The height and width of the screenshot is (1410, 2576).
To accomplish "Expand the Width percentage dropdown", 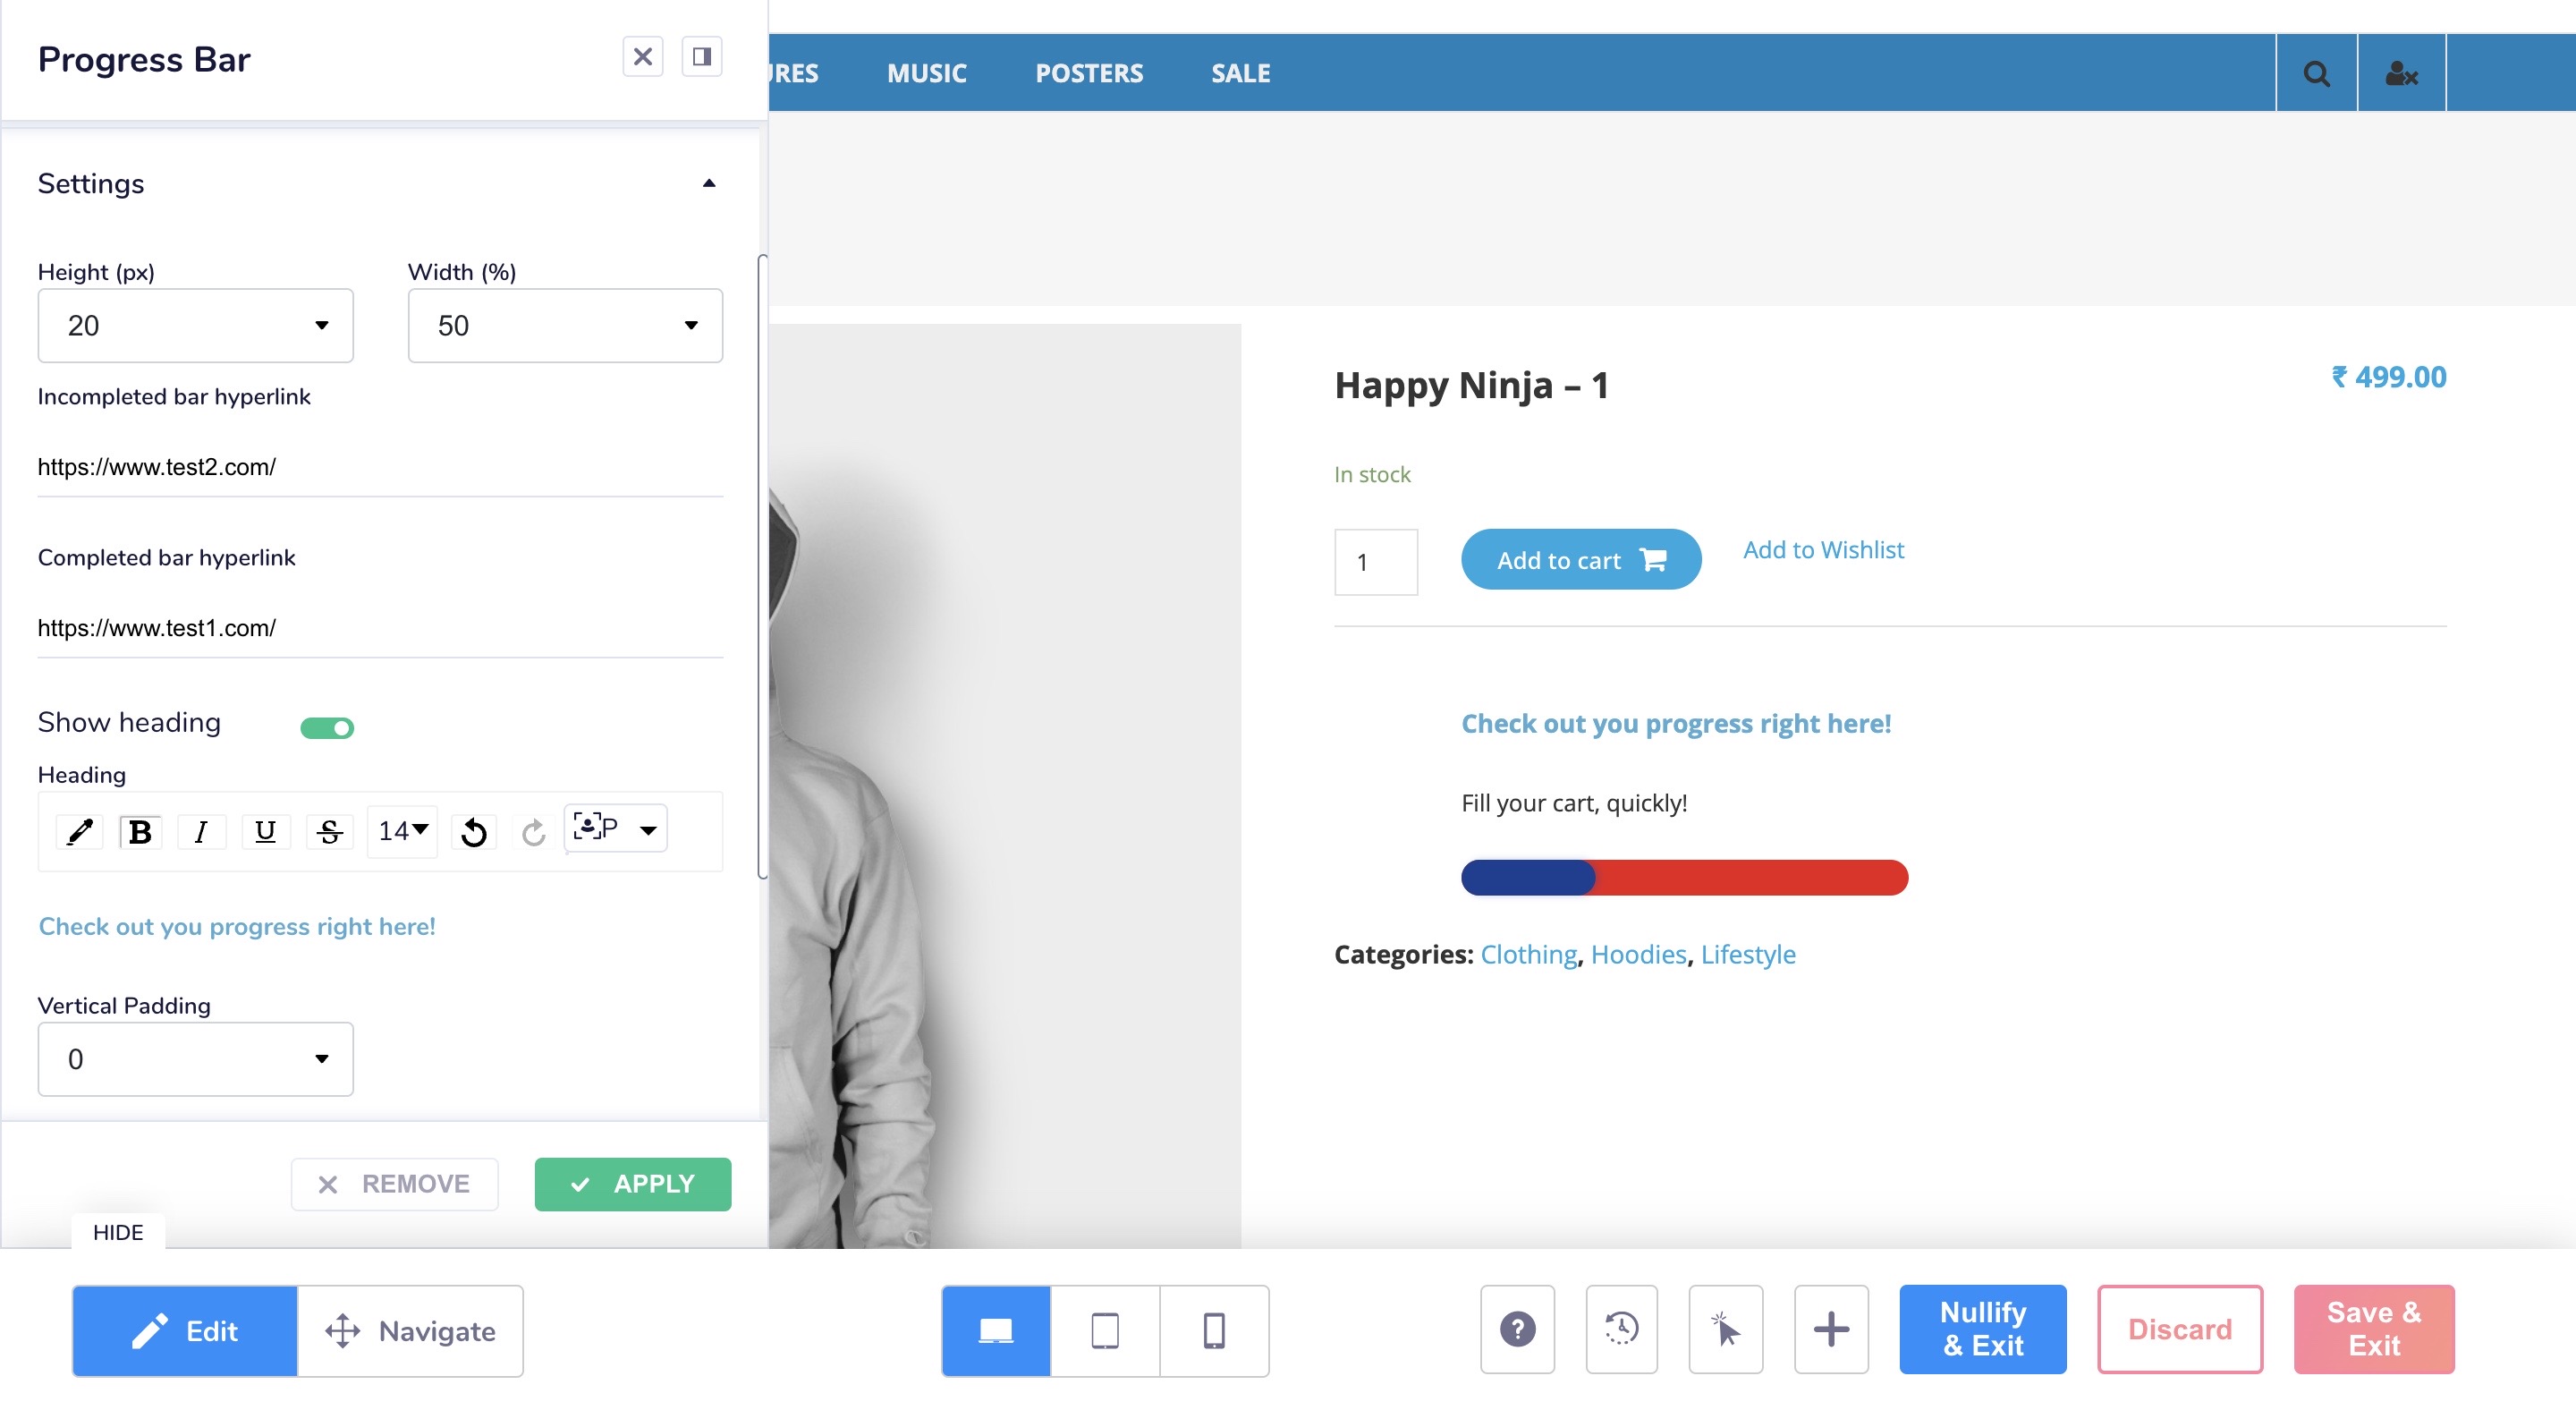I will [691, 325].
